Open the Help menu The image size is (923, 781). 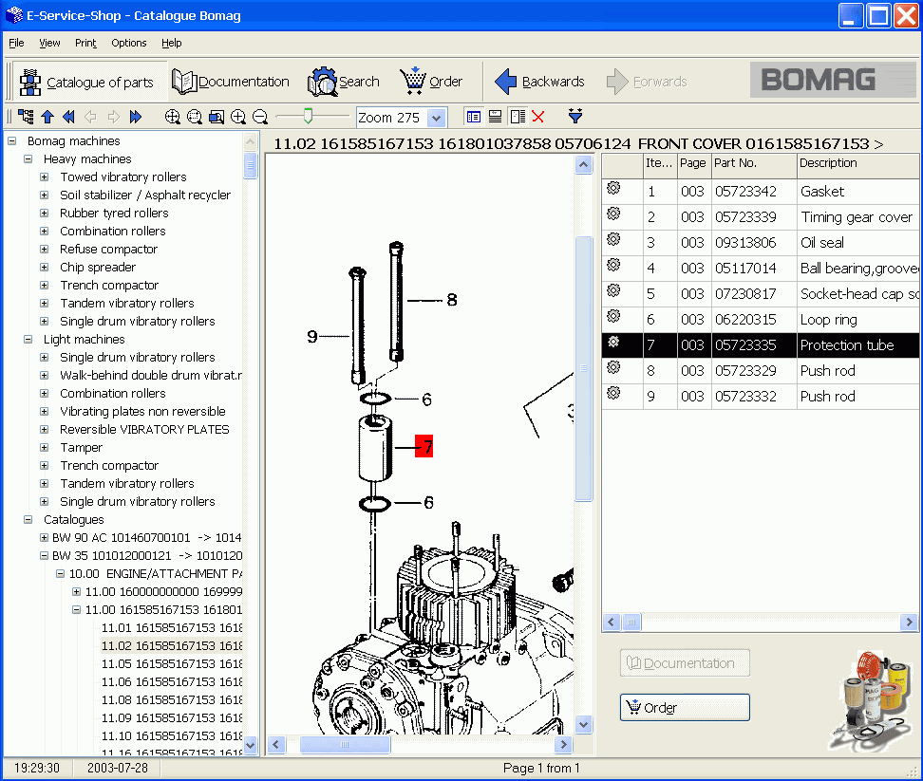coord(171,43)
